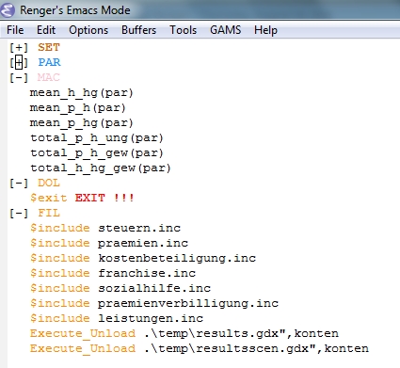Collapse the MAC section with [-]
This screenshot has width=400, height=368.
click(x=19, y=77)
